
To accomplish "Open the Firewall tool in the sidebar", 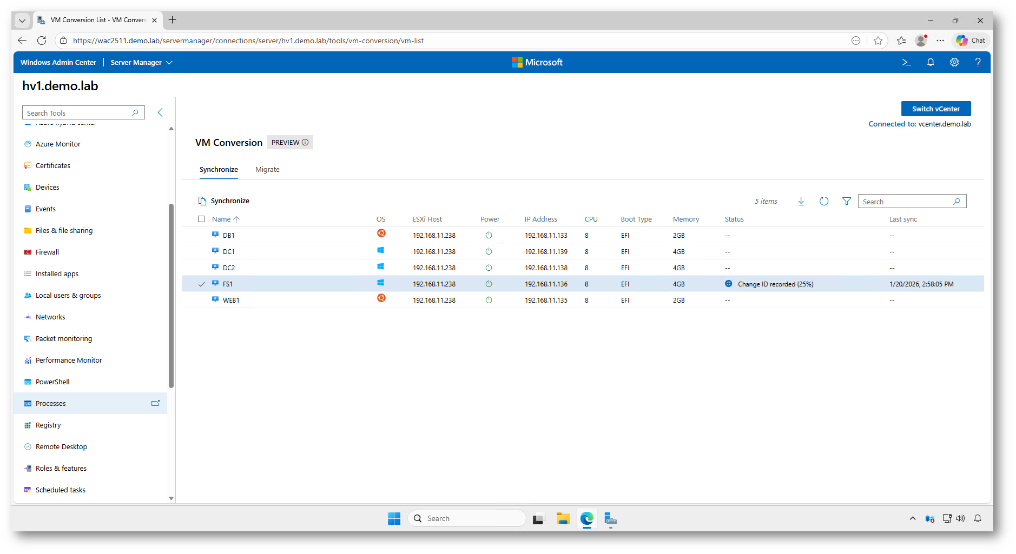I will [x=47, y=252].
